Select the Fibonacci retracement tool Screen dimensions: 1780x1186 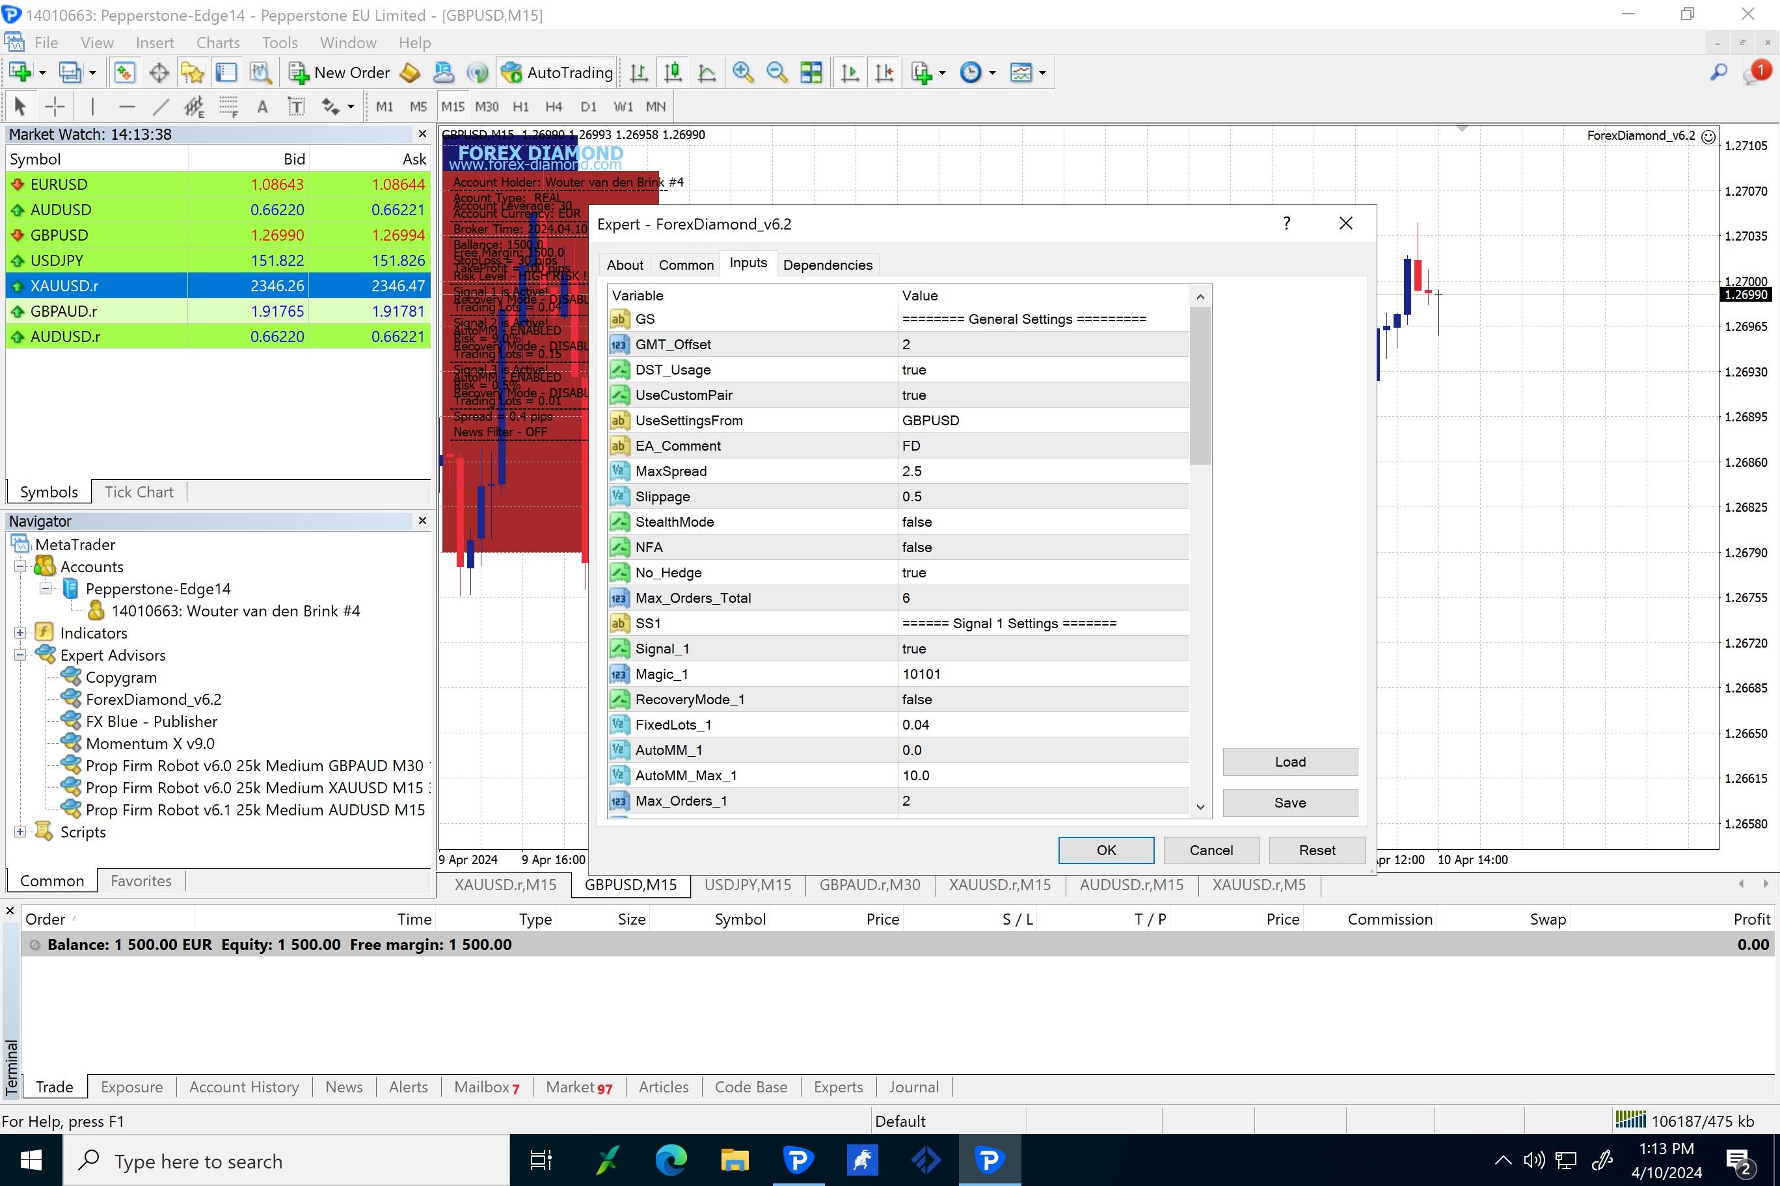tap(228, 107)
